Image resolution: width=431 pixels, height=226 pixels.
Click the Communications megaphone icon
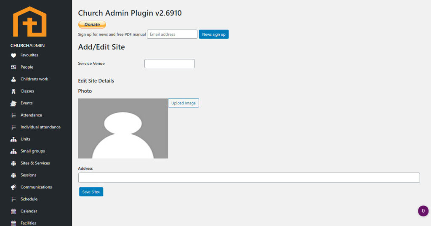pyautogui.click(x=13, y=187)
